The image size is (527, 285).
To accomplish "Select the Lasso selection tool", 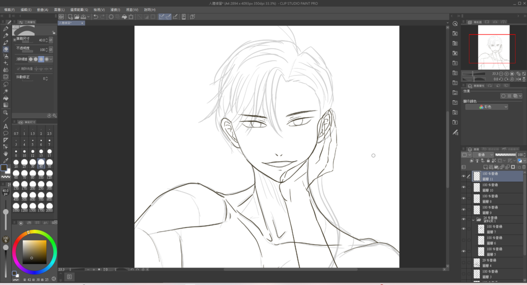I will (6, 84).
